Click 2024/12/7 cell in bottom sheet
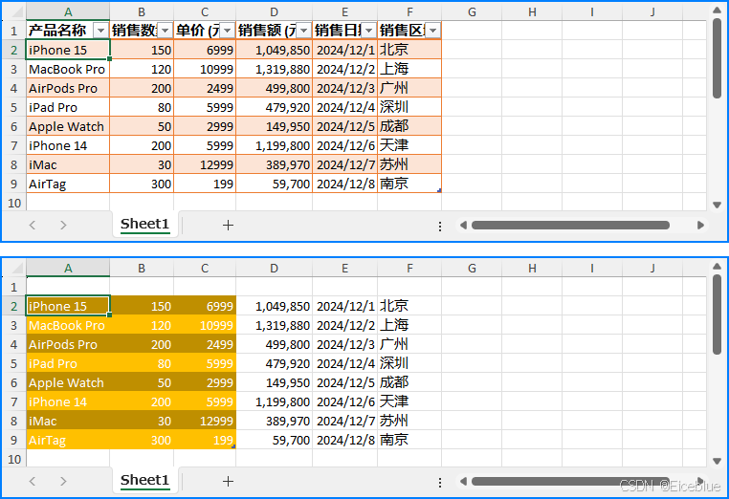Image resolution: width=729 pixels, height=499 pixels. 345,421
